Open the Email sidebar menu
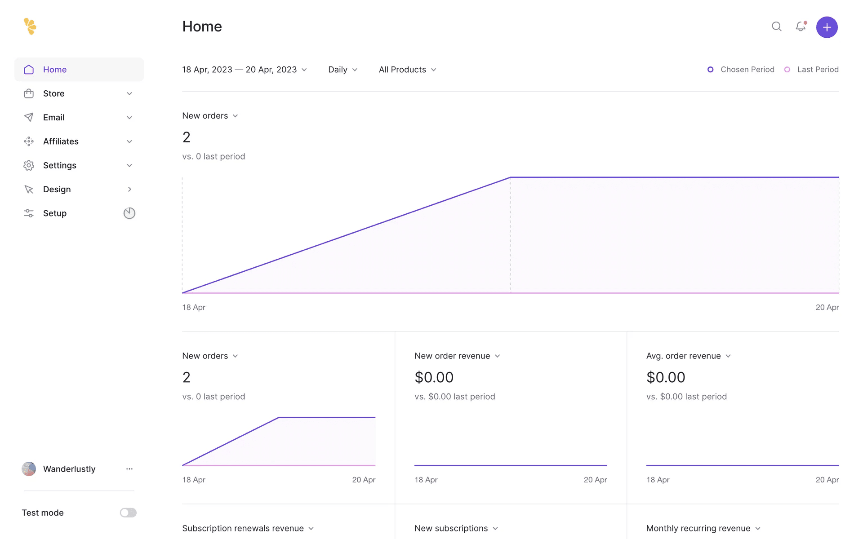 54,117
